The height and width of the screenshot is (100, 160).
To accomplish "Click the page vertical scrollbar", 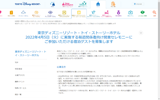I will click(158, 50).
